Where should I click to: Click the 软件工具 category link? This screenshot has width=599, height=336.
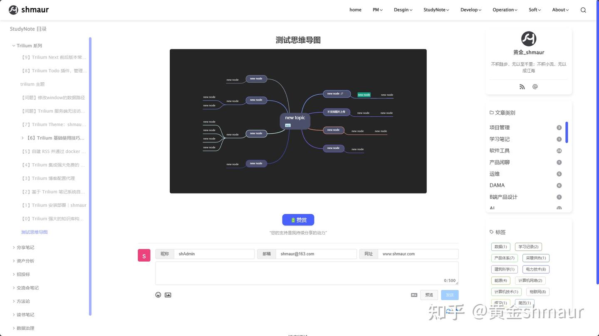click(500, 150)
